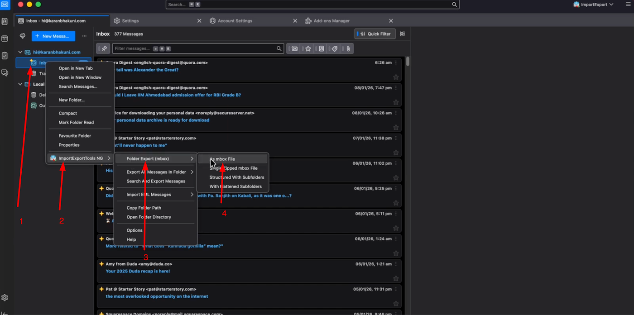Open the ImportExport dropdown in the title bar
634x315 pixels.
tap(593, 5)
